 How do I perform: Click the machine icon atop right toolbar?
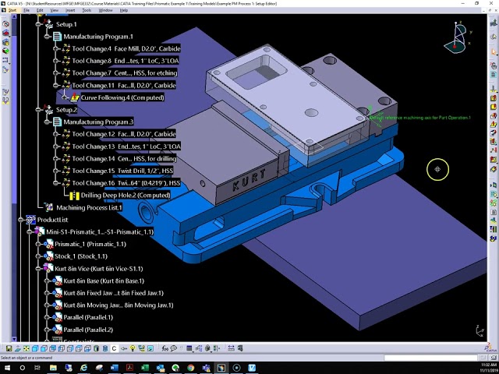tap(494, 23)
